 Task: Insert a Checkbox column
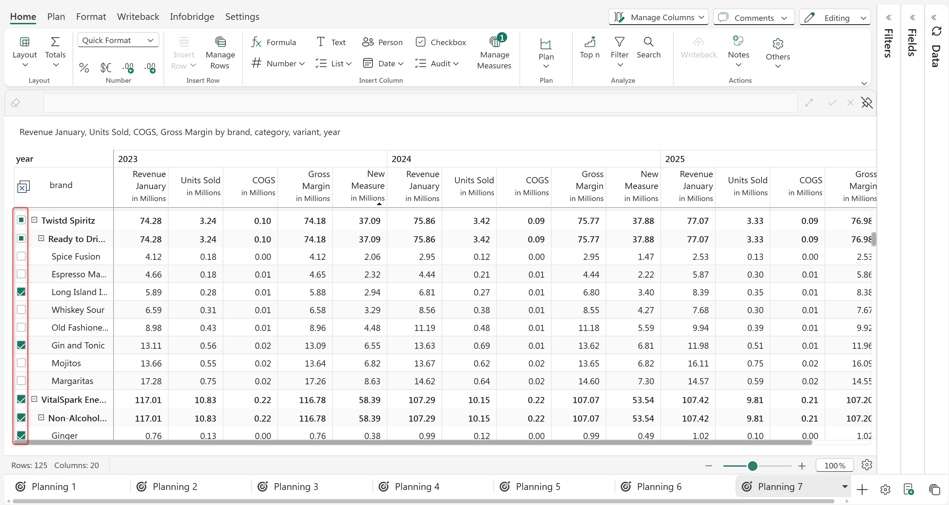point(440,42)
